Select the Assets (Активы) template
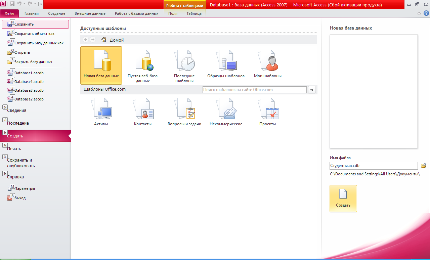The width and height of the screenshot is (430, 260). pyautogui.click(x=101, y=112)
